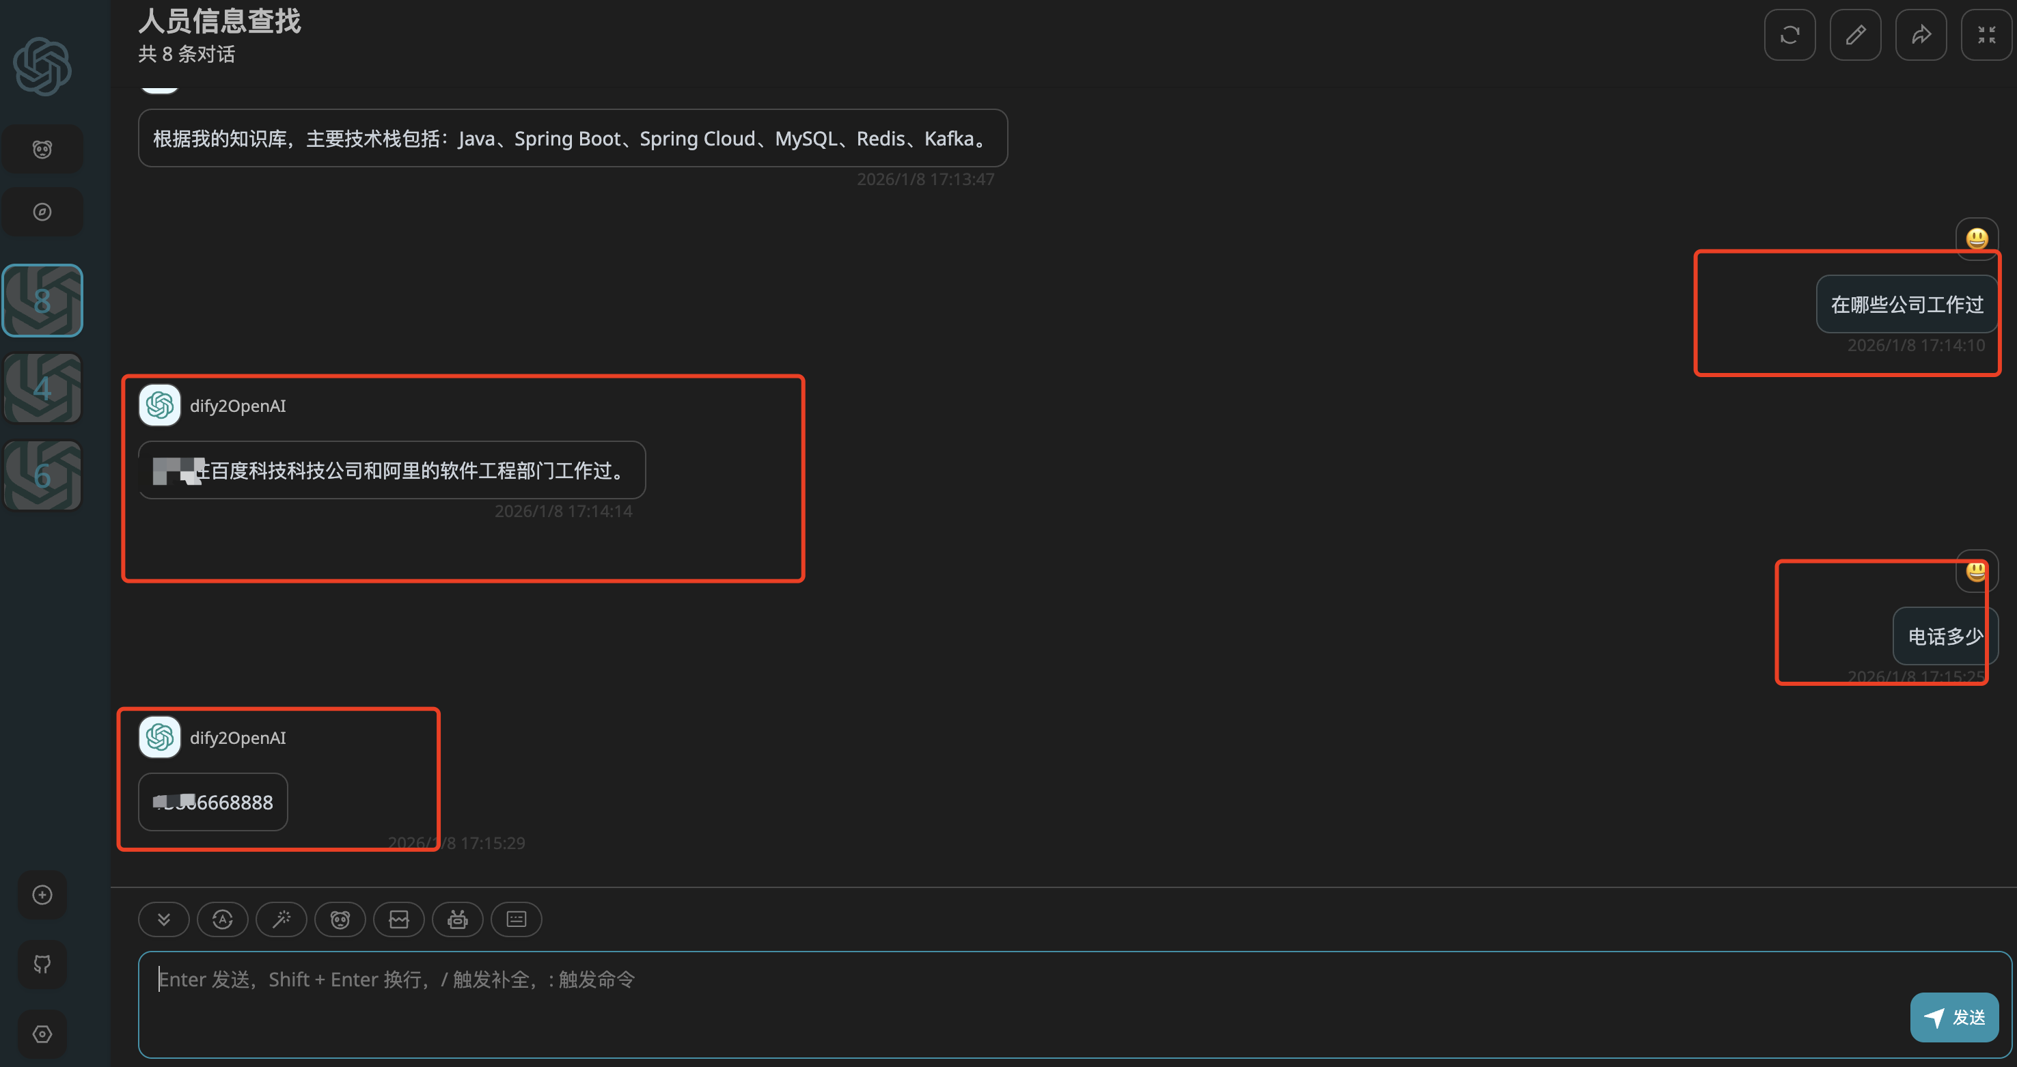Open the model selection robot button
The width and height of the screenshot is (2017, 1067).
coord(457,919)
